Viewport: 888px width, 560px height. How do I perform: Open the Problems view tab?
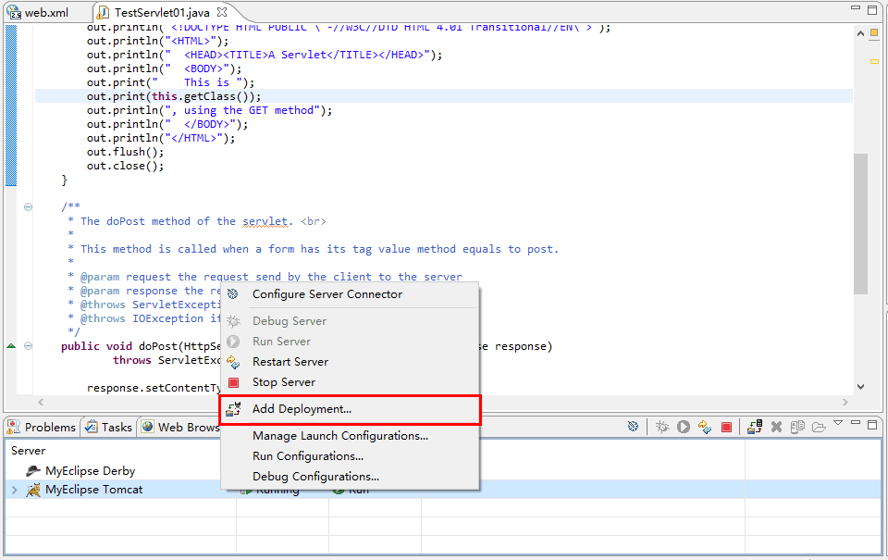[x=42, y=427]
